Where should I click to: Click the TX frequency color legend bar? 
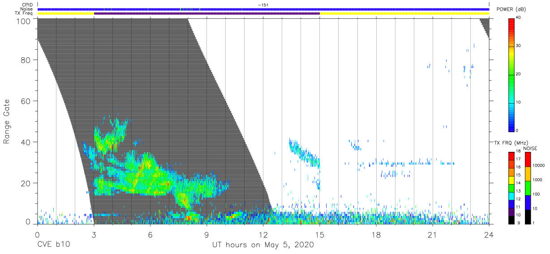511,188
